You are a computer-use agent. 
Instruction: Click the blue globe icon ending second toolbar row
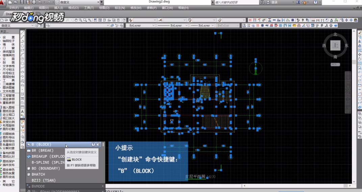[x=335, y=25]
